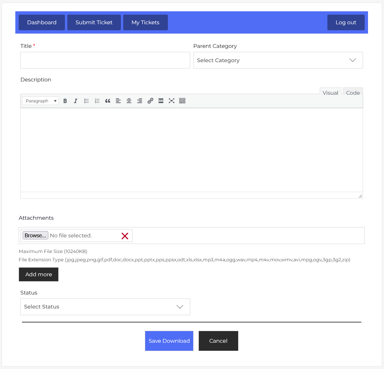This screenshot has height=369, width=384.
Task: Remove the attachment with red X
Action: [x=125, y=236]
